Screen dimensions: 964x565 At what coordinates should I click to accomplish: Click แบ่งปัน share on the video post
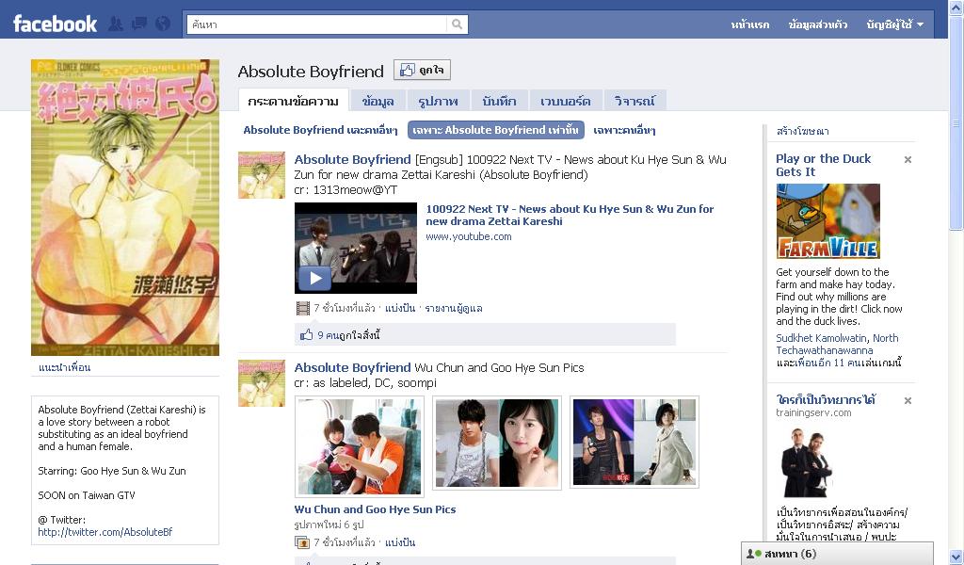pos(400,308)
